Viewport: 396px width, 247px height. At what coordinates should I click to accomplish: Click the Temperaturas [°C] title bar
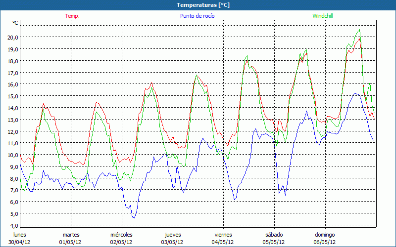[198, 5]
